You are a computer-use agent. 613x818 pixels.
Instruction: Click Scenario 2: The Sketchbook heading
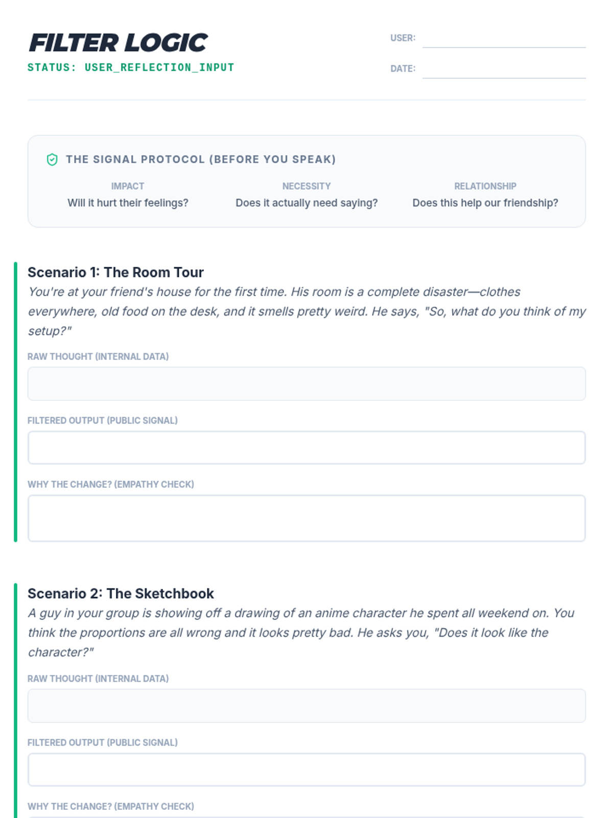(x=121, y=594)
